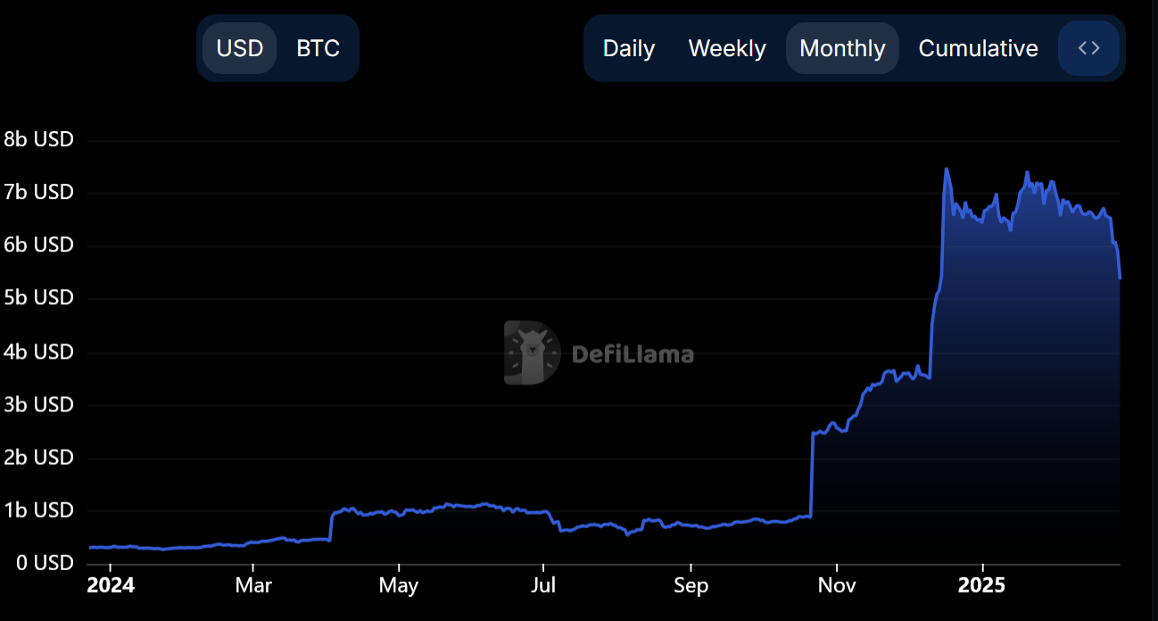The width and height of the screenshot is (1158, 621).
Task: Open the embed chart code icon
Action: (1088, 48)
